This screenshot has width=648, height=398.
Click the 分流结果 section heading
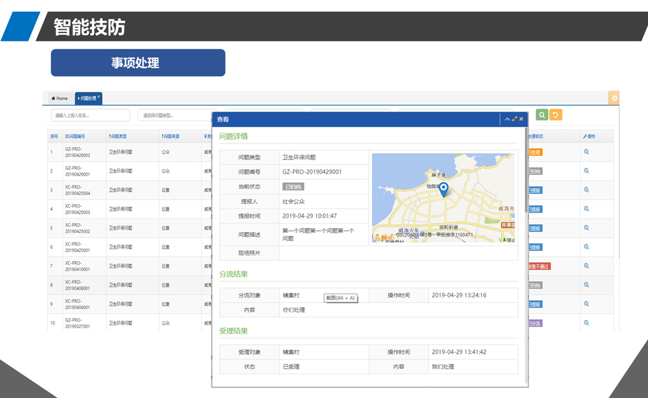pyautogui.click(x=233, y=274)
